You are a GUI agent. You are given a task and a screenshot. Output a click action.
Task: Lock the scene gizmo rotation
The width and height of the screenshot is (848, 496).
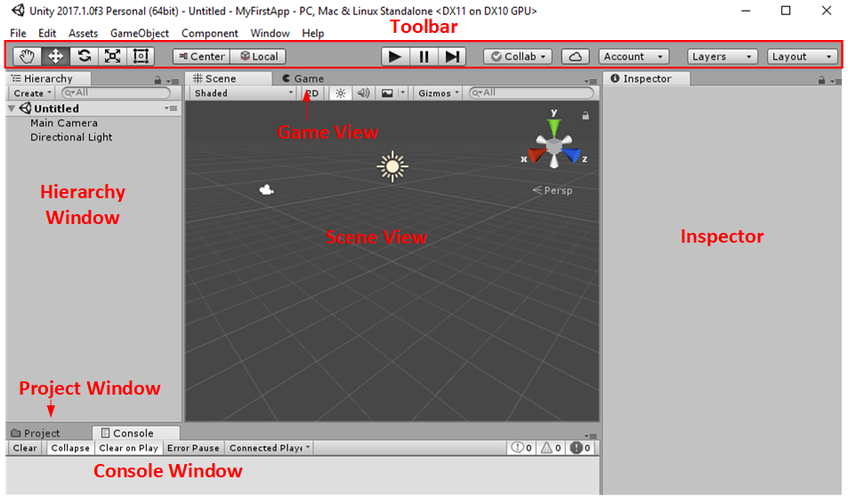[586, 116]
